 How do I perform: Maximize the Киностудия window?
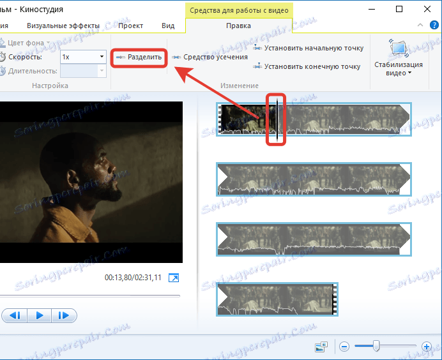(399, 9)
